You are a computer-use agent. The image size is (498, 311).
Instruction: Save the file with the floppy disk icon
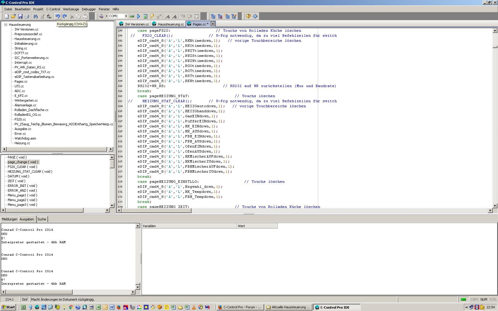point(20,16)
